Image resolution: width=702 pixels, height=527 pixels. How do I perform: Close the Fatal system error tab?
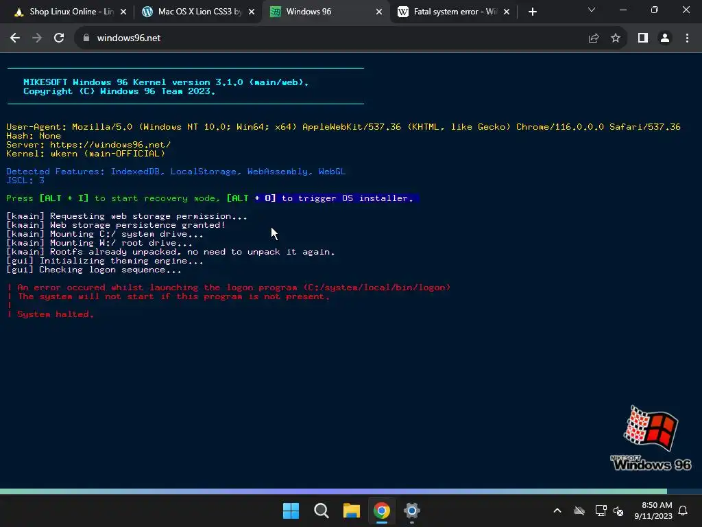click(507, 12)
